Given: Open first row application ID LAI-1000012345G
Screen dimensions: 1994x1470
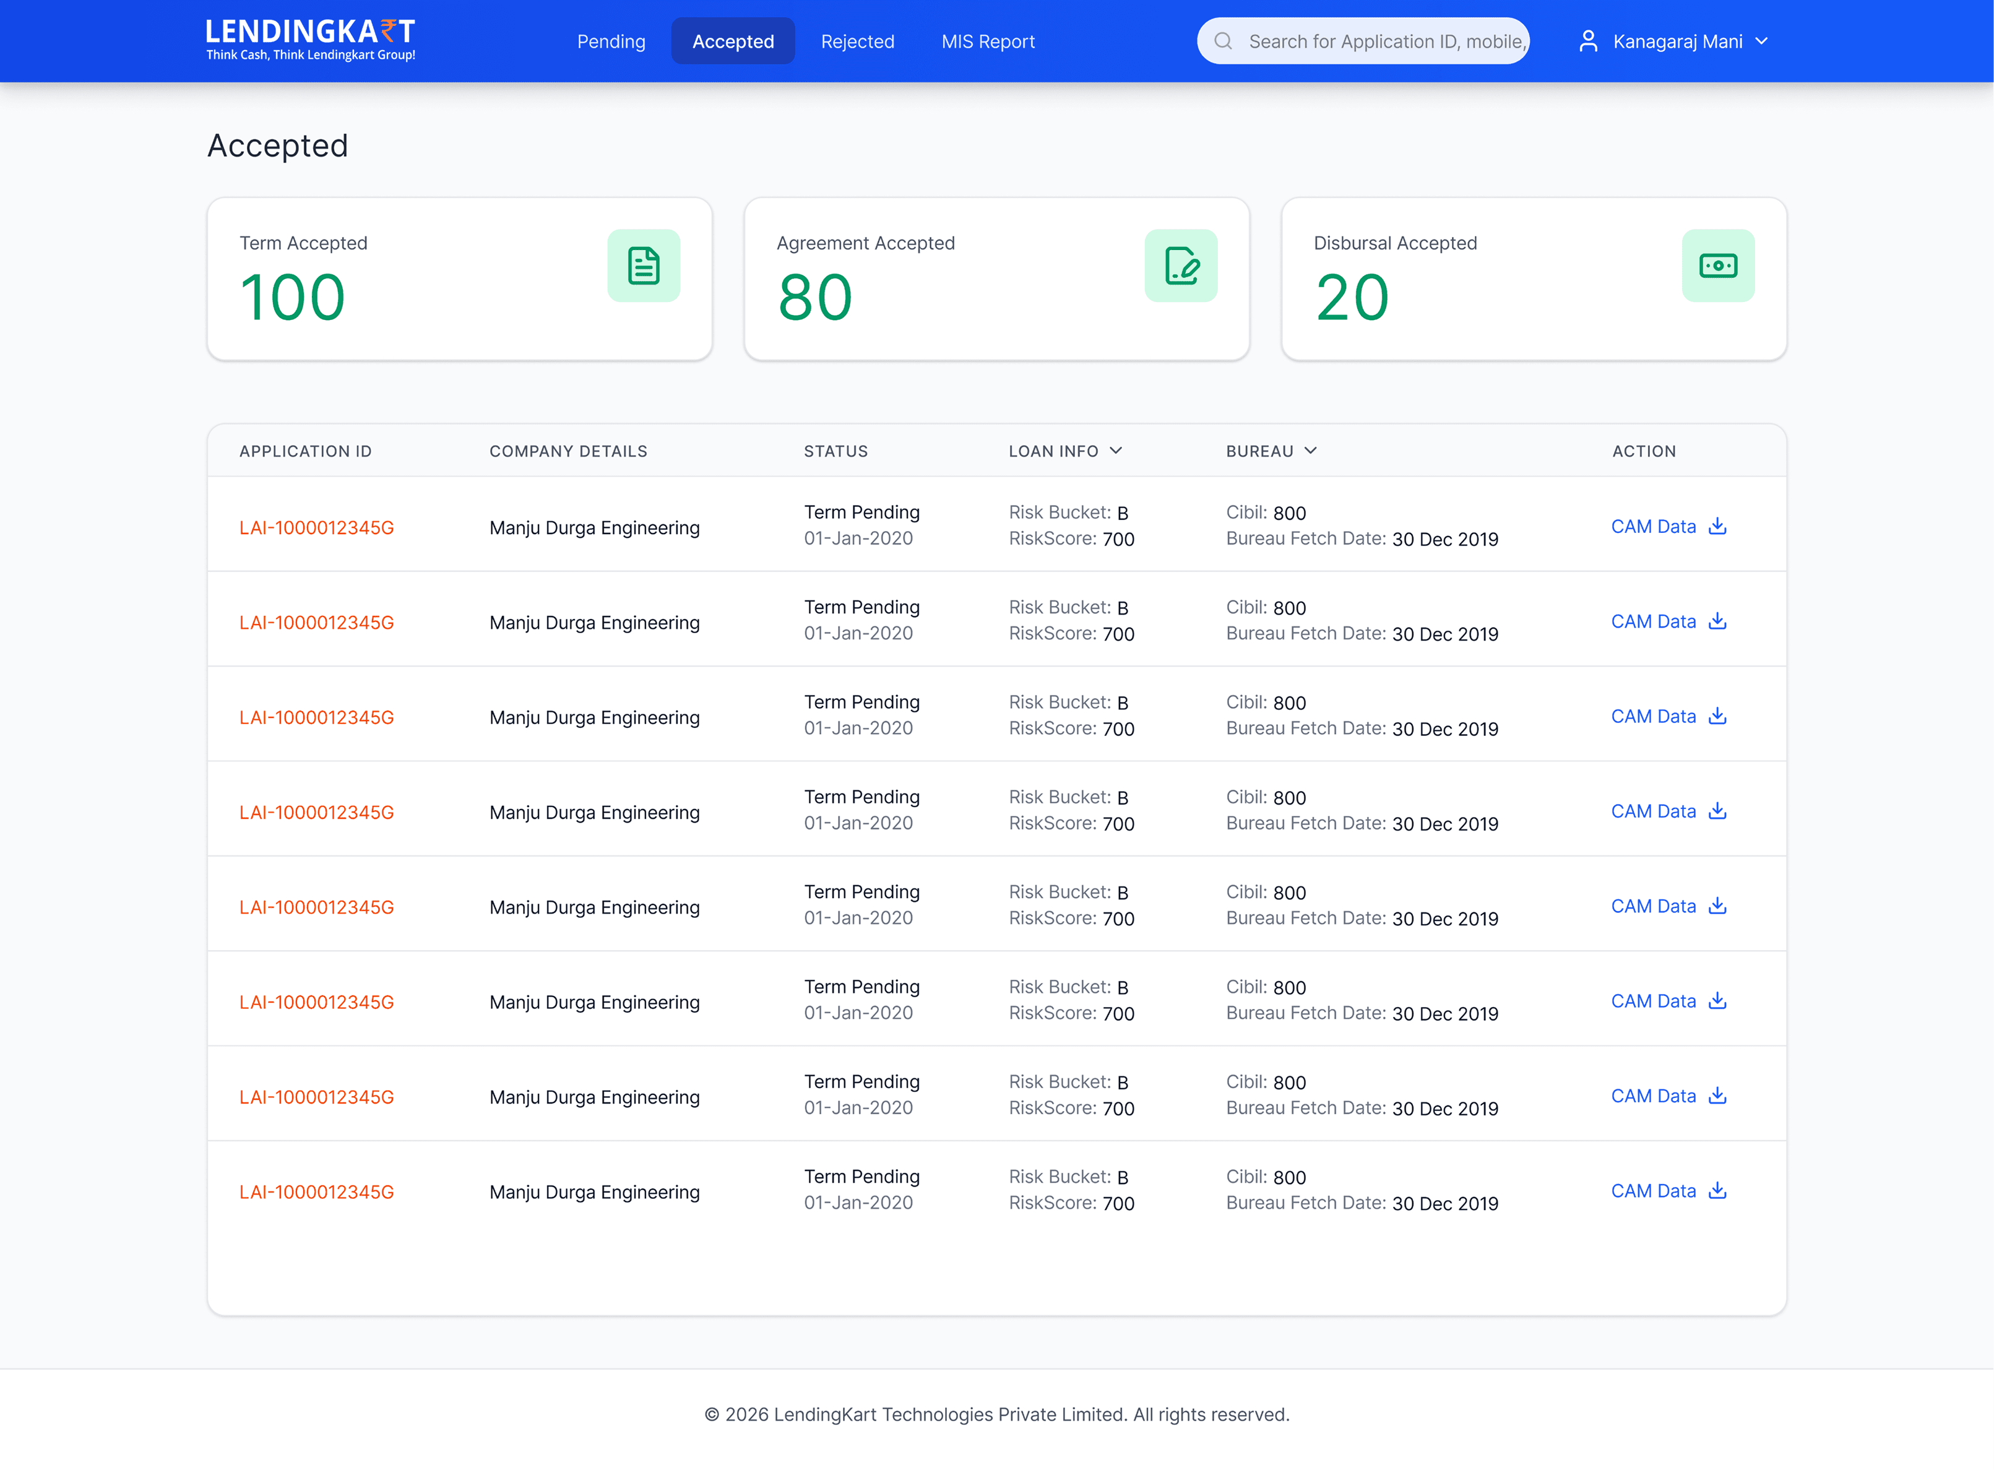Looking at the screenshot, I should coord(316,528).
